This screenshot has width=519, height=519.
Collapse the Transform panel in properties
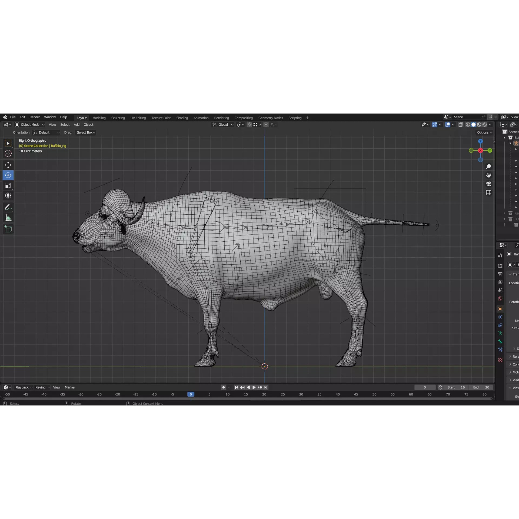(512, 274)
